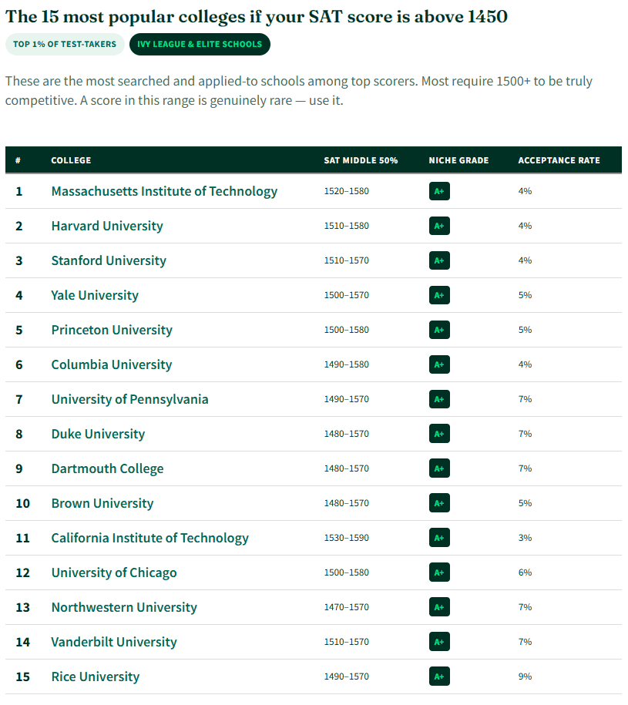This screenshot has width=628, height=705.
Task: Select the 7% acceptance rate for Duke
Action: (x=525, y=434)
